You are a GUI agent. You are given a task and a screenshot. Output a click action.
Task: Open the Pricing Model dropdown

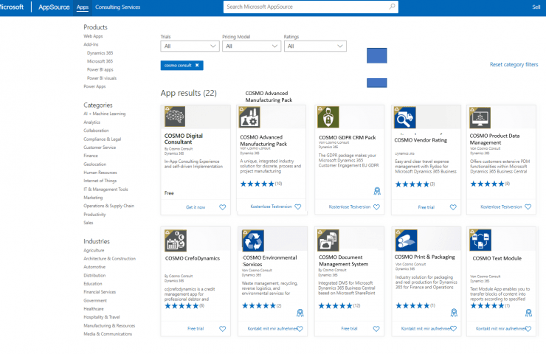coord(251,46)
